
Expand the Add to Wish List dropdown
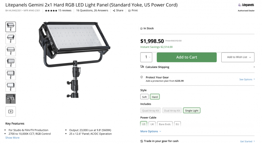238,57
